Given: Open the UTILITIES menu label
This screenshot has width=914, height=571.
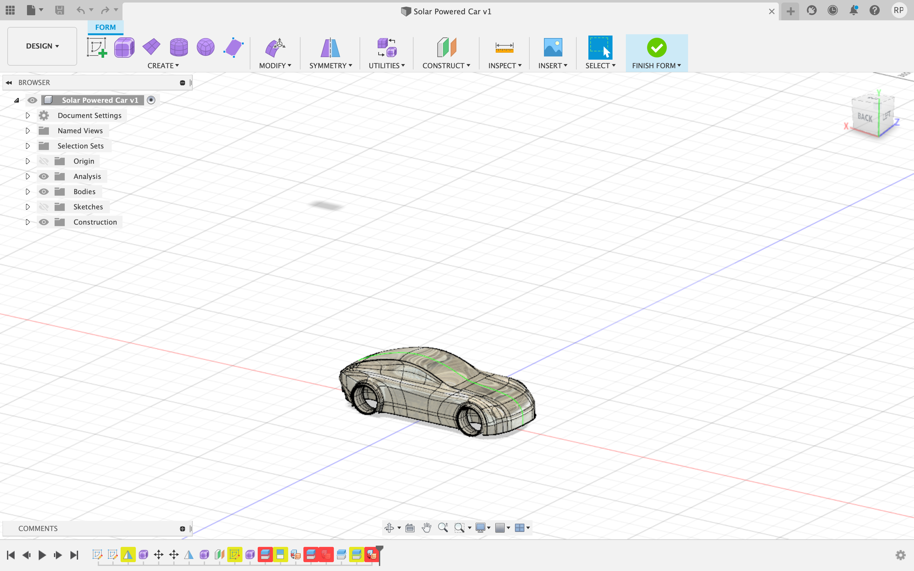Looking at the screenshot, I should click(x=386, y=66).
